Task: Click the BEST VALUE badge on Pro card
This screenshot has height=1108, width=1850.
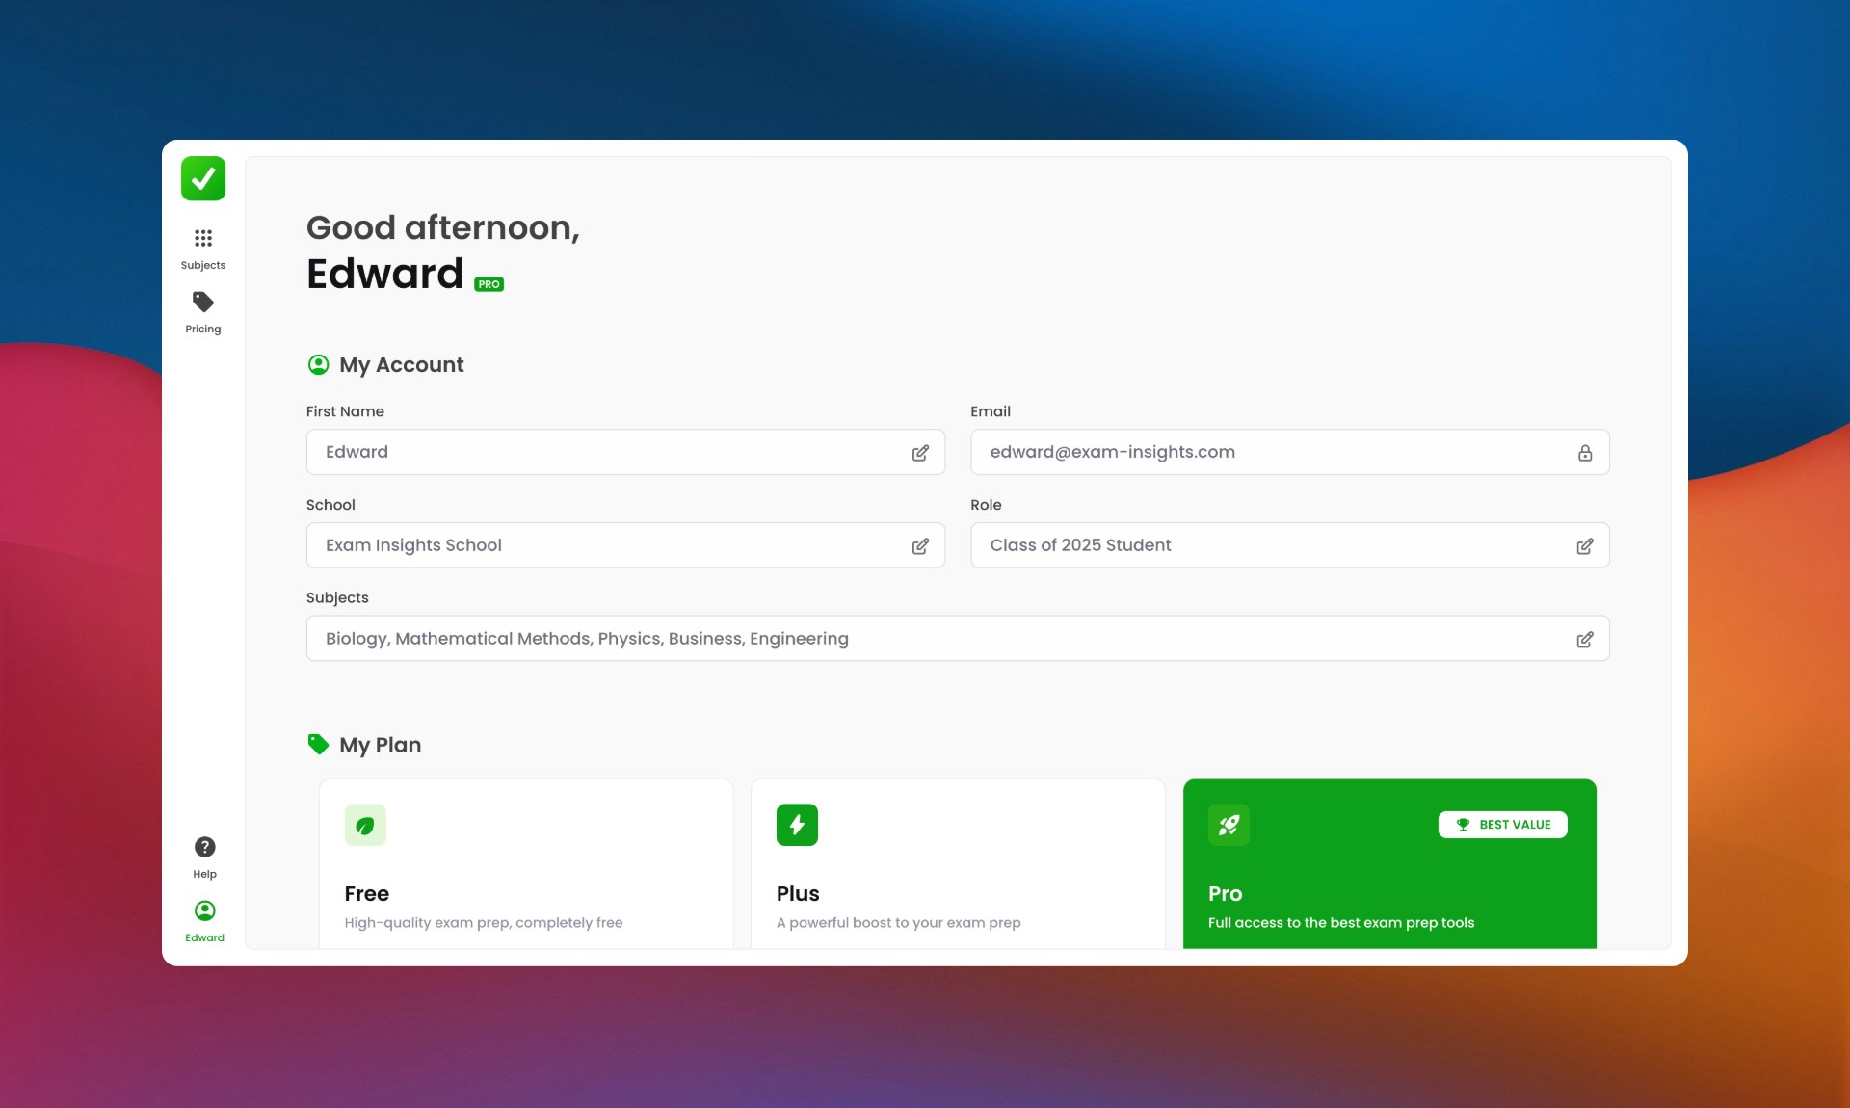Action: point(1502,825)
